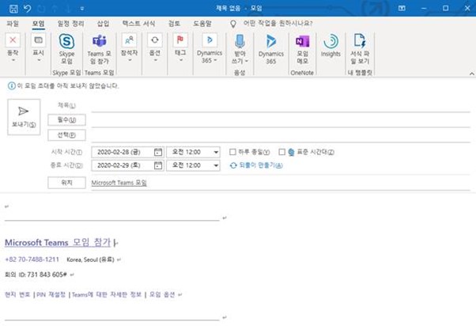Click the 선택 attendees button
This screenshot has width=476, height=326.
(66, 135)
